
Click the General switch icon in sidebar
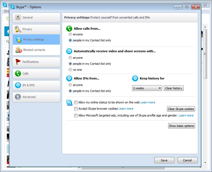tap(18, 18)
